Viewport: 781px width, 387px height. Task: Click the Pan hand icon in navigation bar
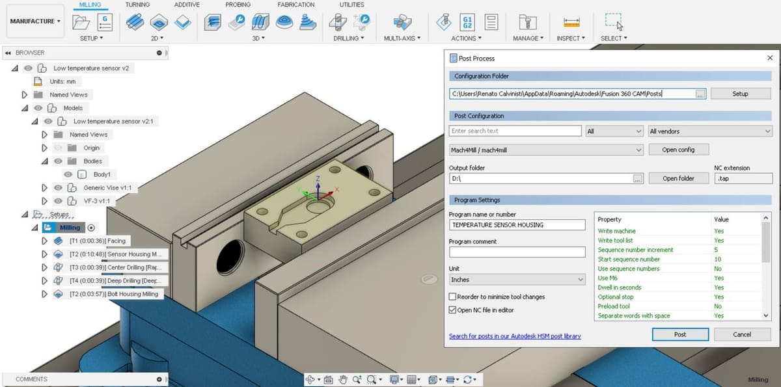(343, 379)
